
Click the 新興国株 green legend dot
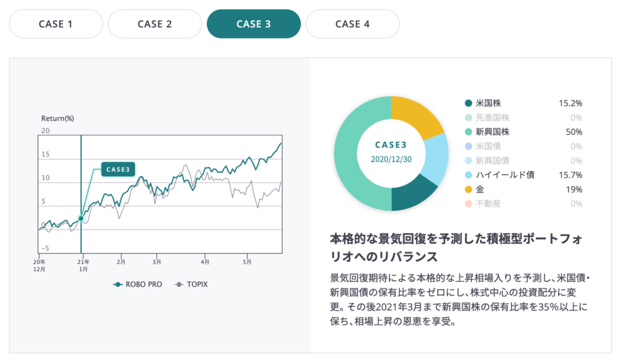click(x=469, y=132)
